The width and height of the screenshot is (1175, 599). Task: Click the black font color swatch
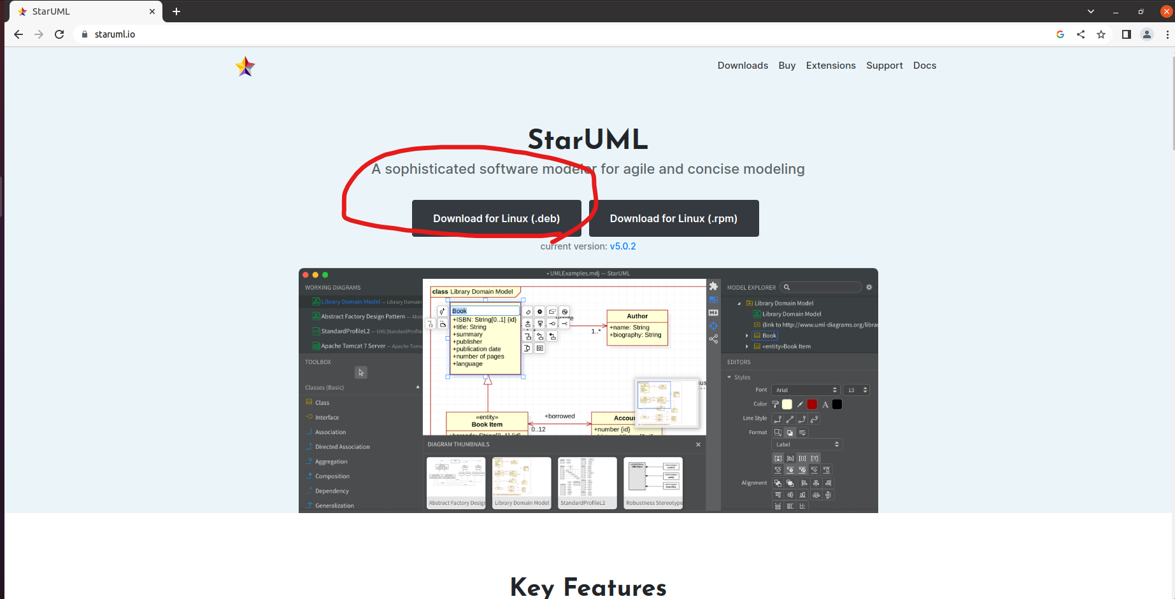(837, 404)
